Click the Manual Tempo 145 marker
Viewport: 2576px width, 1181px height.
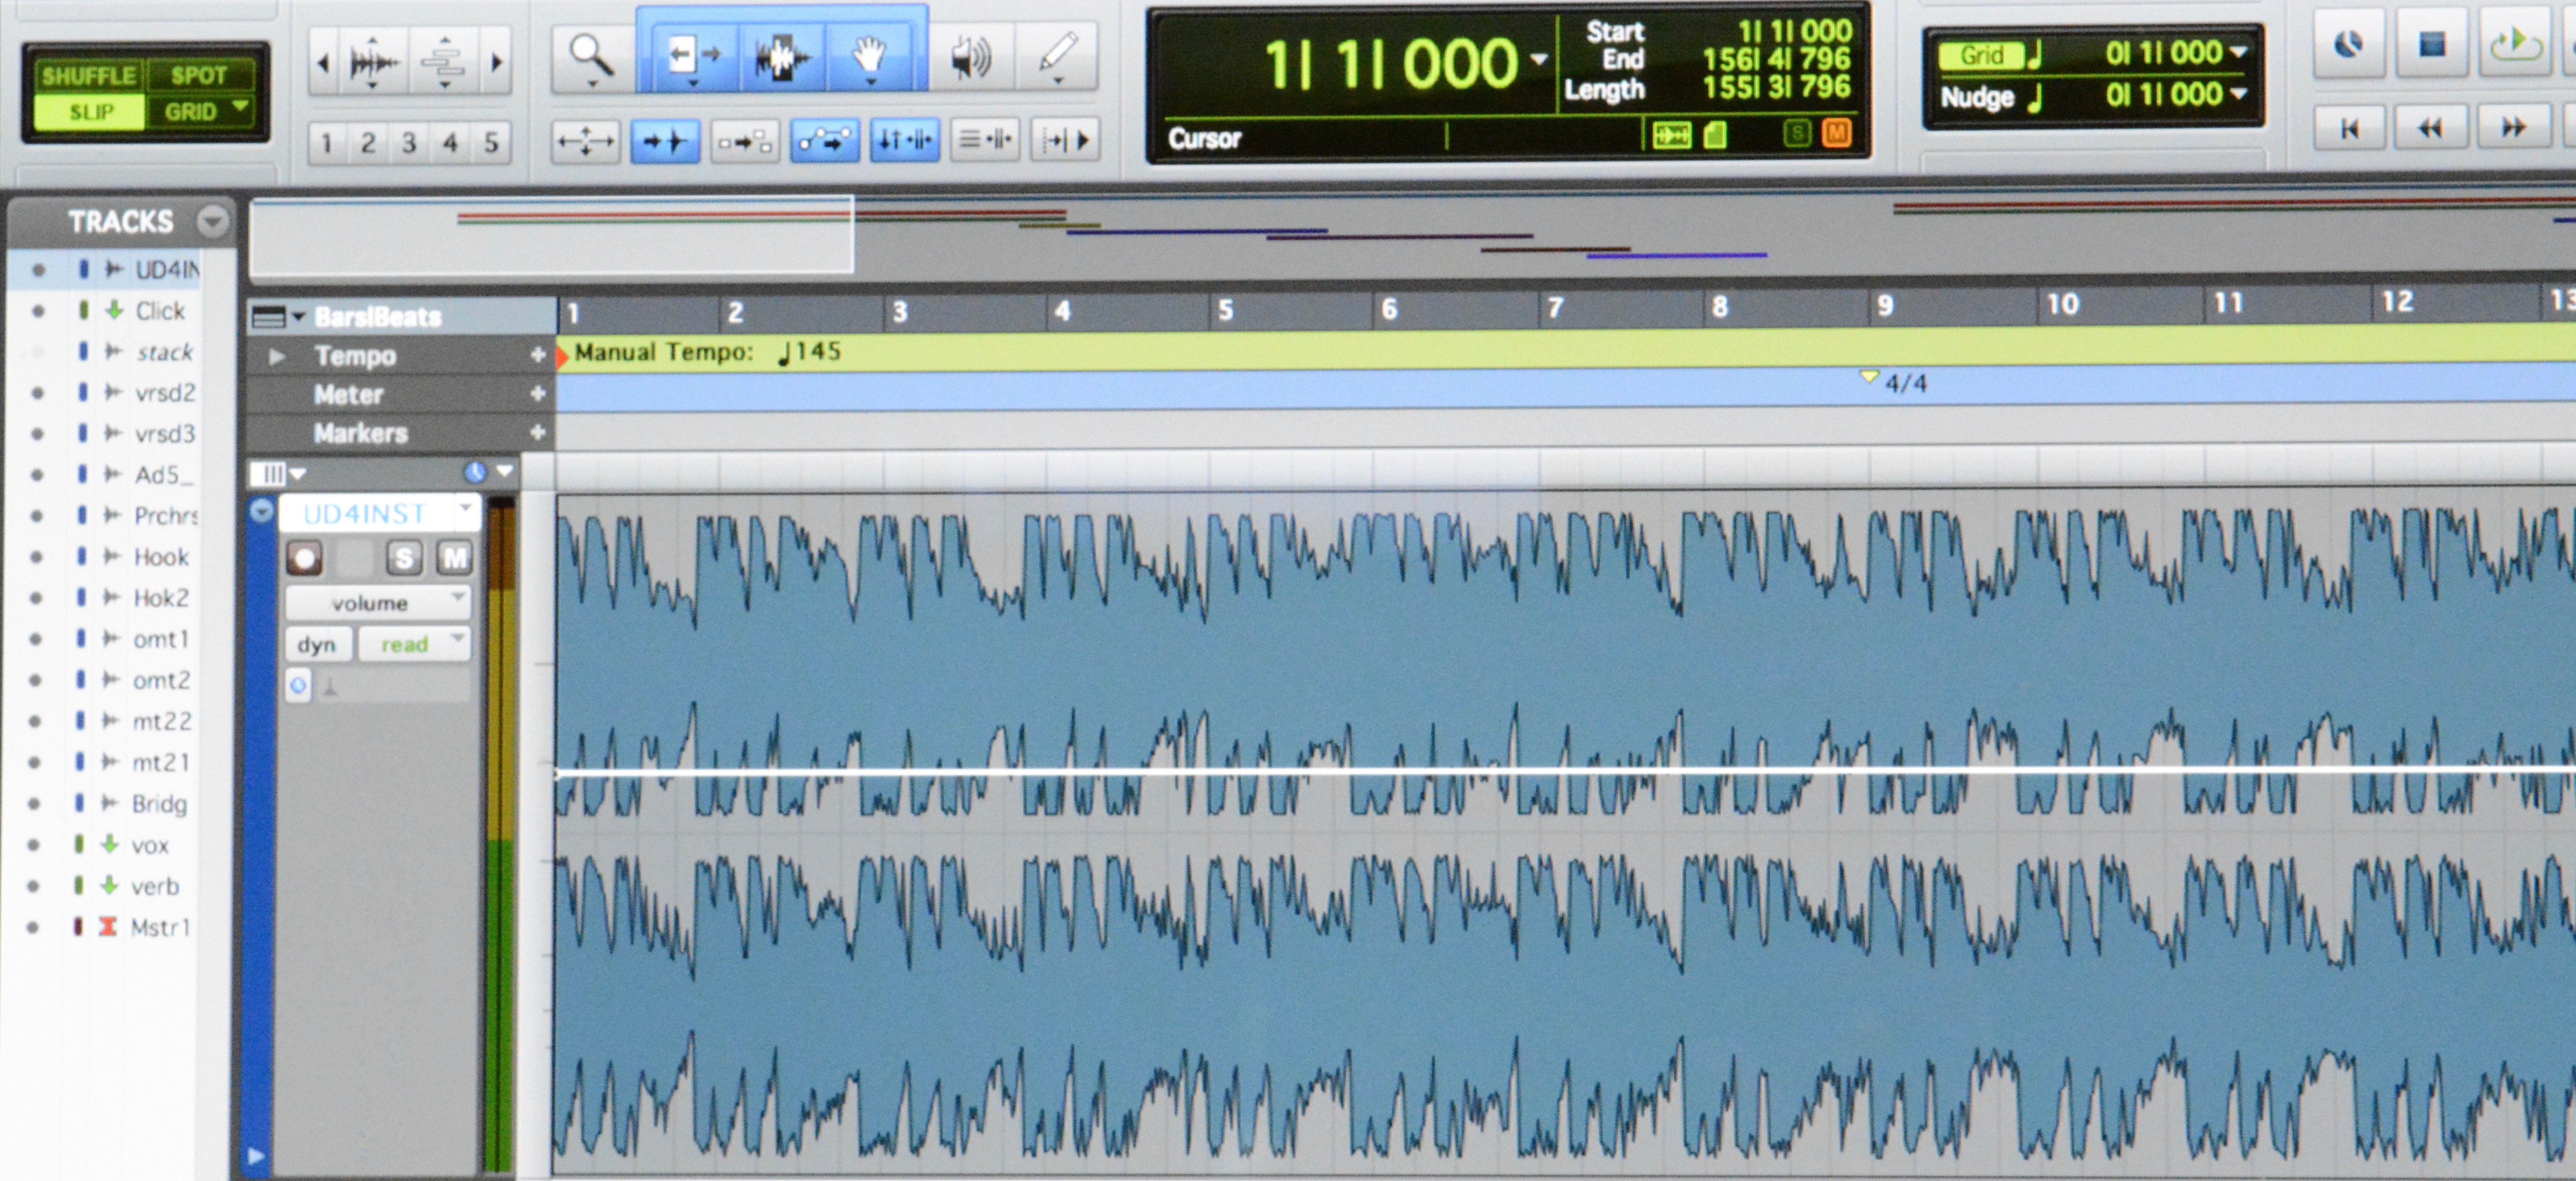point(707,352)
